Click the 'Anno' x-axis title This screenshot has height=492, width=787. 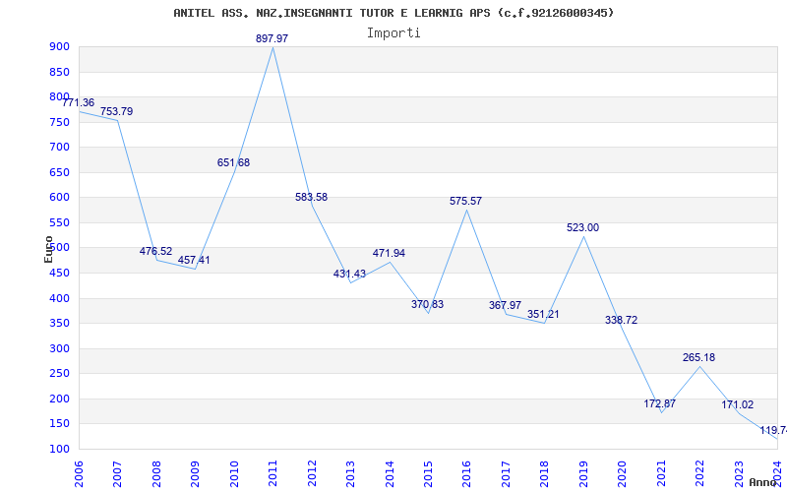click(763, 482)
